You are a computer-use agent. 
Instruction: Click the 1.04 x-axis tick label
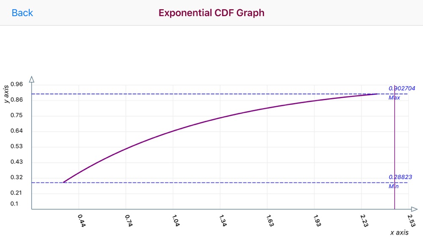click(x=176, y=221)
